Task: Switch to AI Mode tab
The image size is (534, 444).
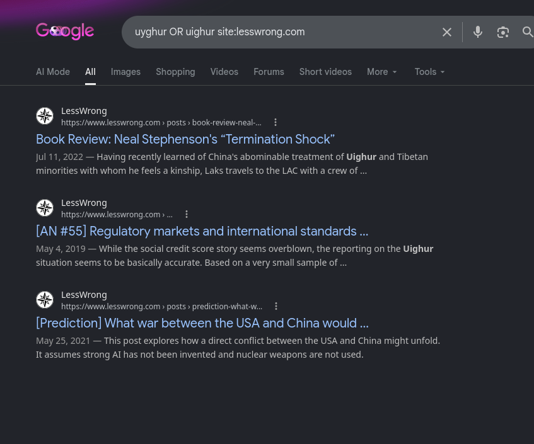Action: pyautogui.click(x=53, y=72)
